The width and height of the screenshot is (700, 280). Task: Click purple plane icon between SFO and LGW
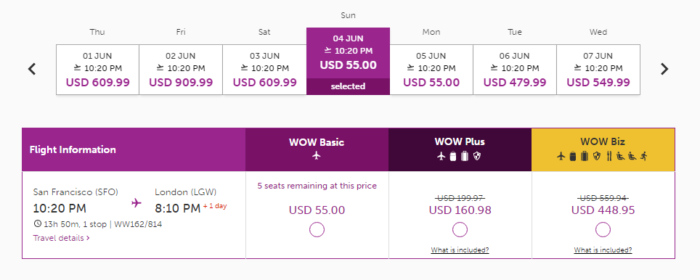137,203
